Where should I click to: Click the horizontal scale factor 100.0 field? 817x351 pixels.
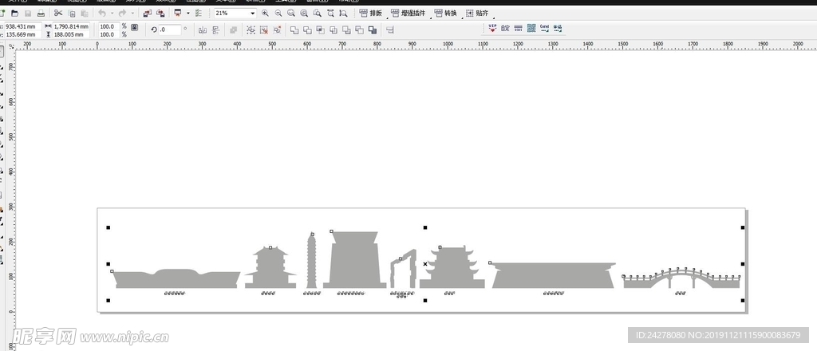pos(109,26)
